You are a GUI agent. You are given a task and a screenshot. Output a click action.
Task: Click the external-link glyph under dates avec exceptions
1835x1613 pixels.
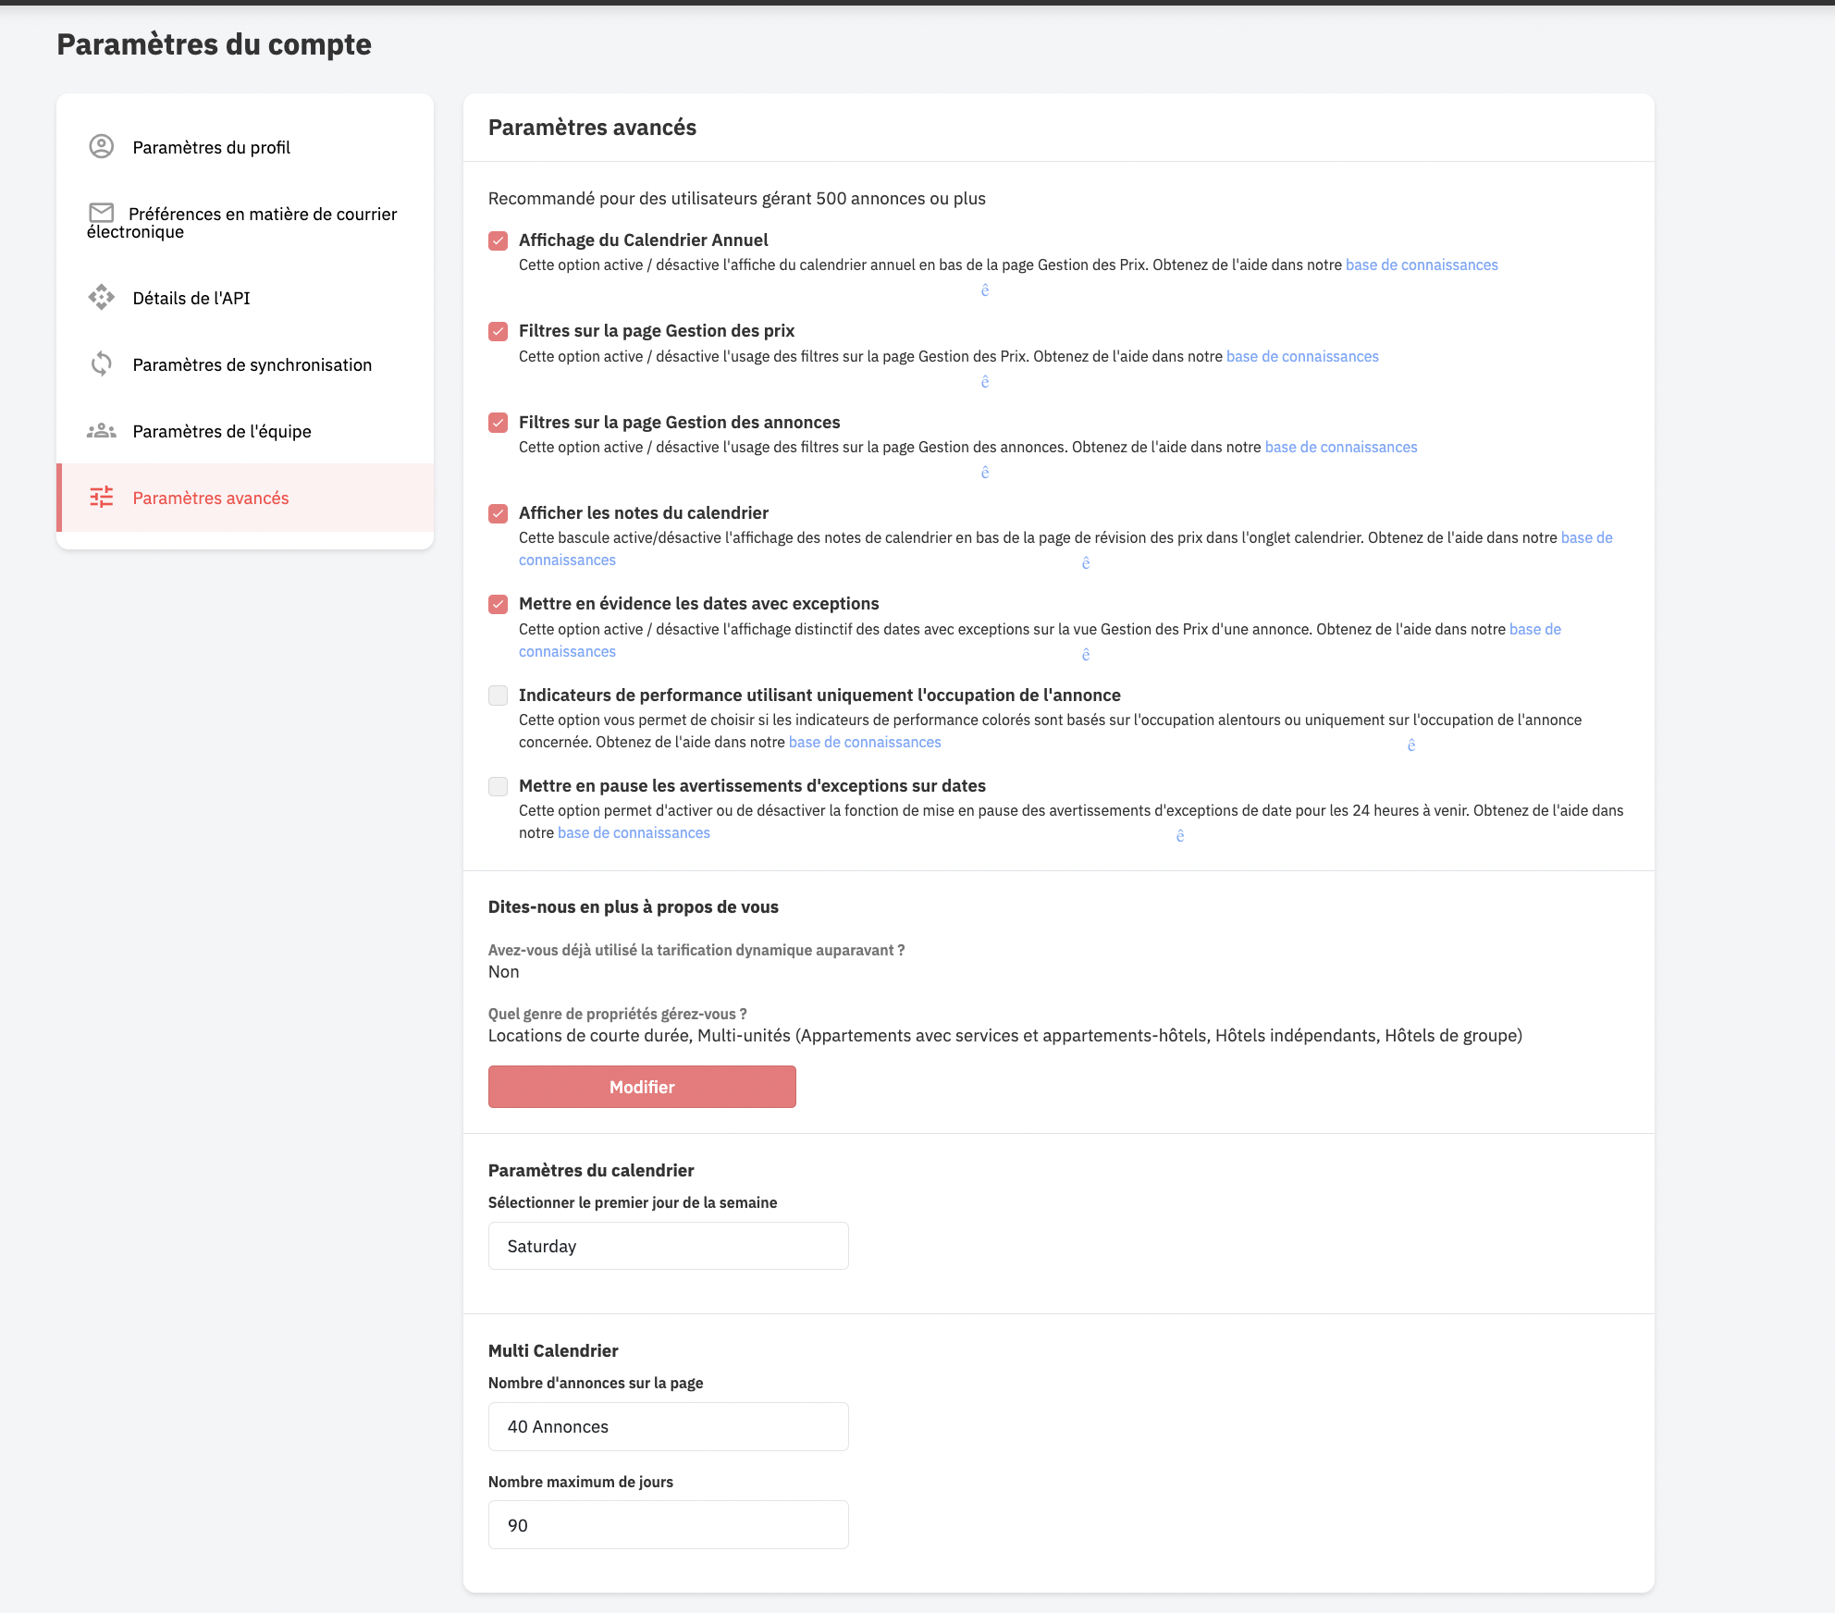click(1086, 655)
